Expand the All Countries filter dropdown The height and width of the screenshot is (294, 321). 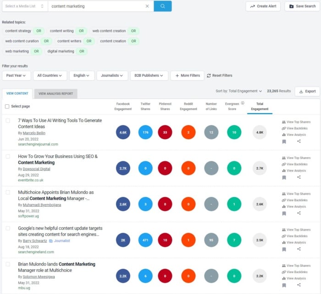[x=50, y=75]
